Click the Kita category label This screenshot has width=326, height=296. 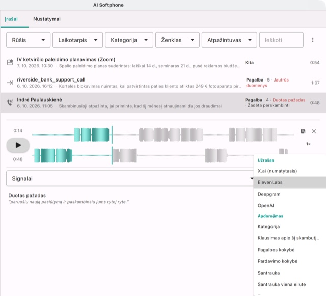[x=249, y=62]
